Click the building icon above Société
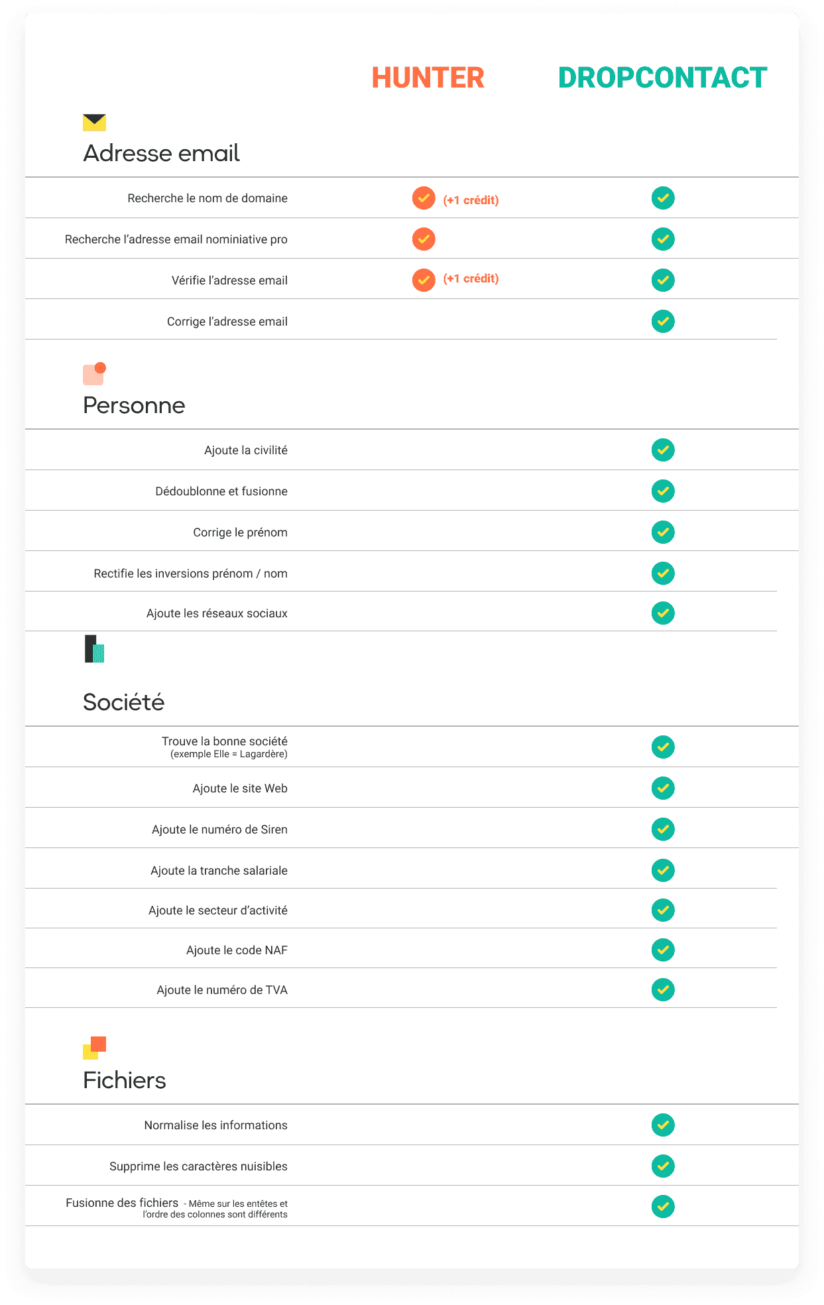This screenshot has height=1305, width=824. (94, 649)
